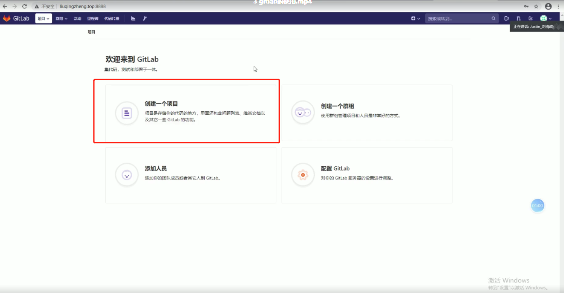The image size is (564, 293).
Task: Click the 创建一个群组 card title
Action: (337, 106)
